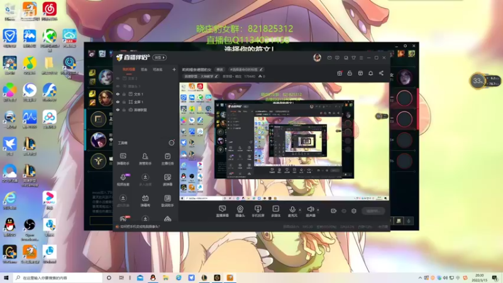Open the gift calendar icon with red dot
The width and height of the screenshot is (503, 283).
click(340, 73)
